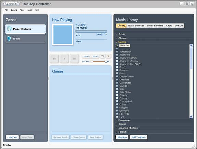
Task: Click the genre list scroll-up arrow
Action: click(x=191, y=46)
